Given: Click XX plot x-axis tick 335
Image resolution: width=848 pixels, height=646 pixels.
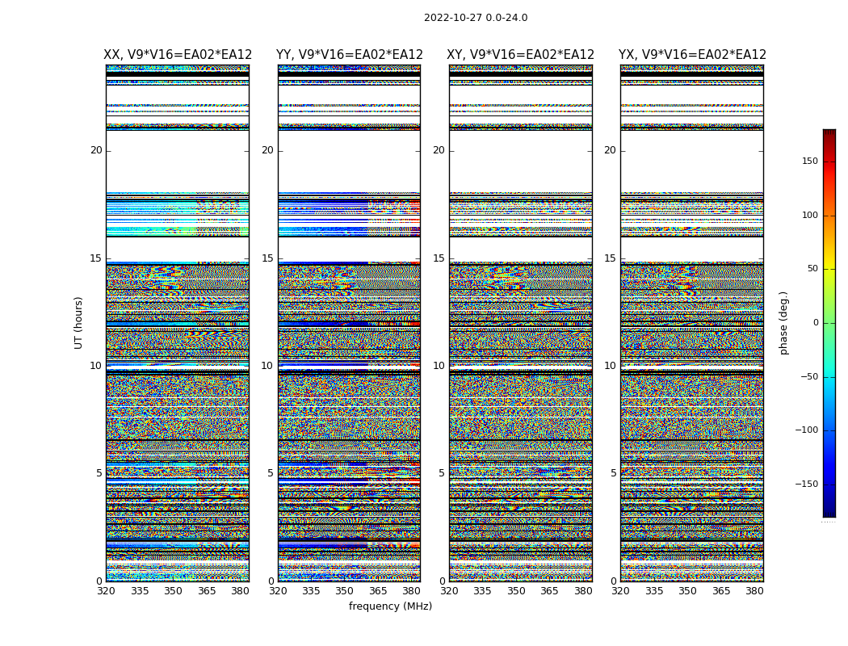Looking at the screenshot, I should 140,591.
